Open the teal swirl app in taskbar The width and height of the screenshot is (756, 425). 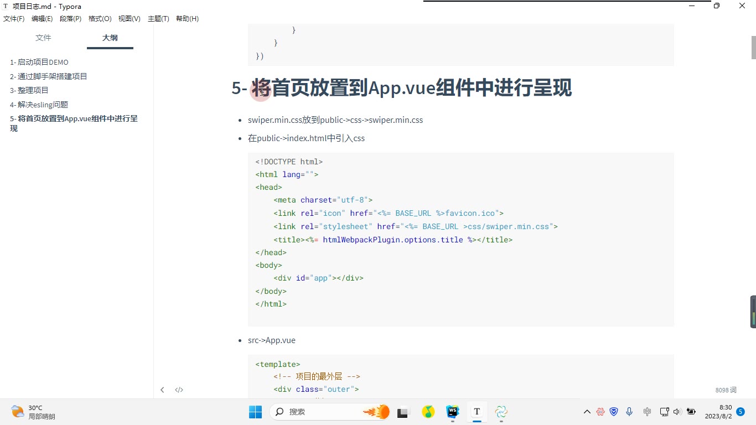pos(501,412)
